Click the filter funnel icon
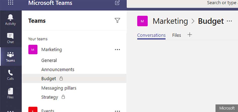Viewport: 238px width, 112px height. 117,20
